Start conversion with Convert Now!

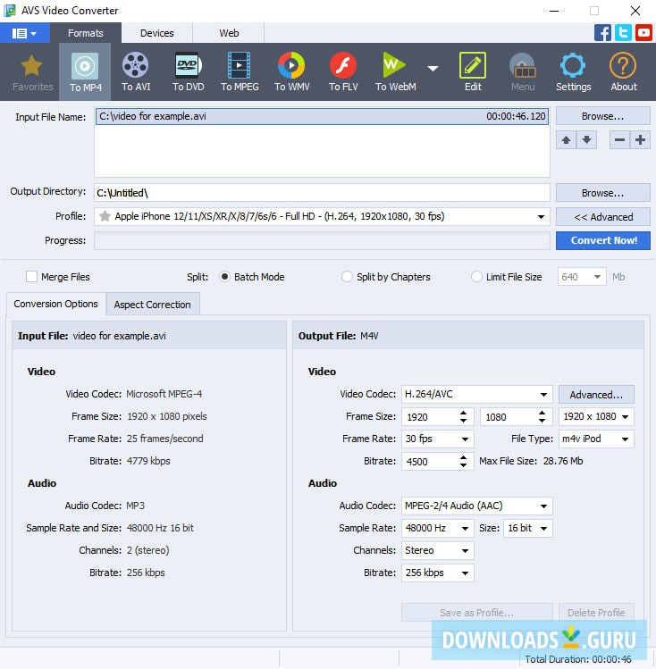602,240
